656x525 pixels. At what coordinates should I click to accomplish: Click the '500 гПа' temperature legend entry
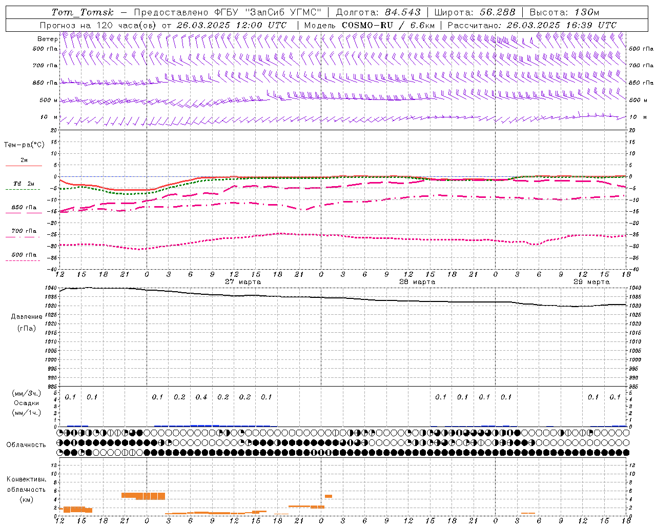click(24, 255)
